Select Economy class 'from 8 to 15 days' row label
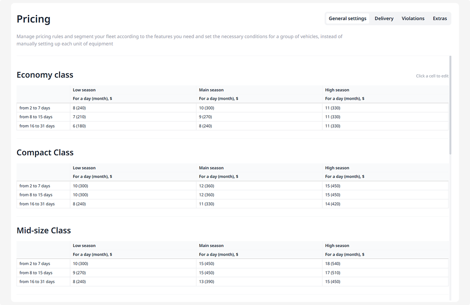This screenshot has width=470, height=305. [36, 117]
